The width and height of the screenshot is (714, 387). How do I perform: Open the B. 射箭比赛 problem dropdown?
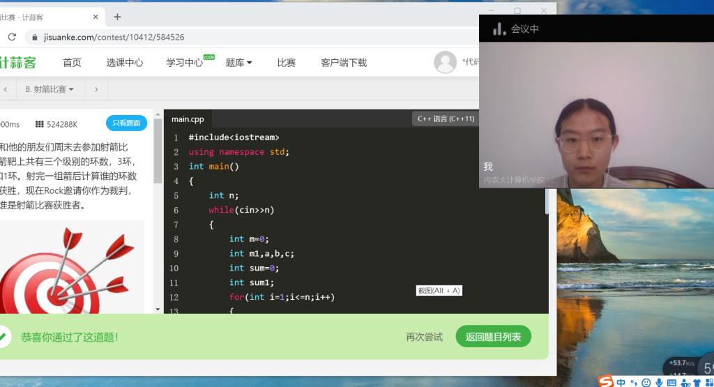pyautogui.click(x=50, y=89)
